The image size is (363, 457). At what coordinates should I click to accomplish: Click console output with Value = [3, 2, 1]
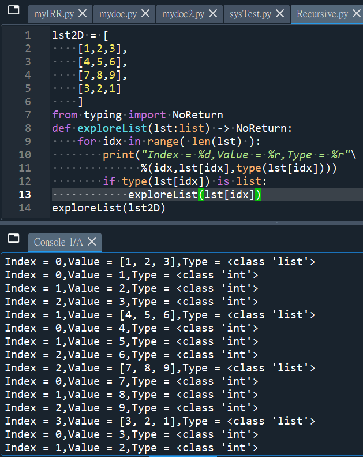(x=160, y=421)
